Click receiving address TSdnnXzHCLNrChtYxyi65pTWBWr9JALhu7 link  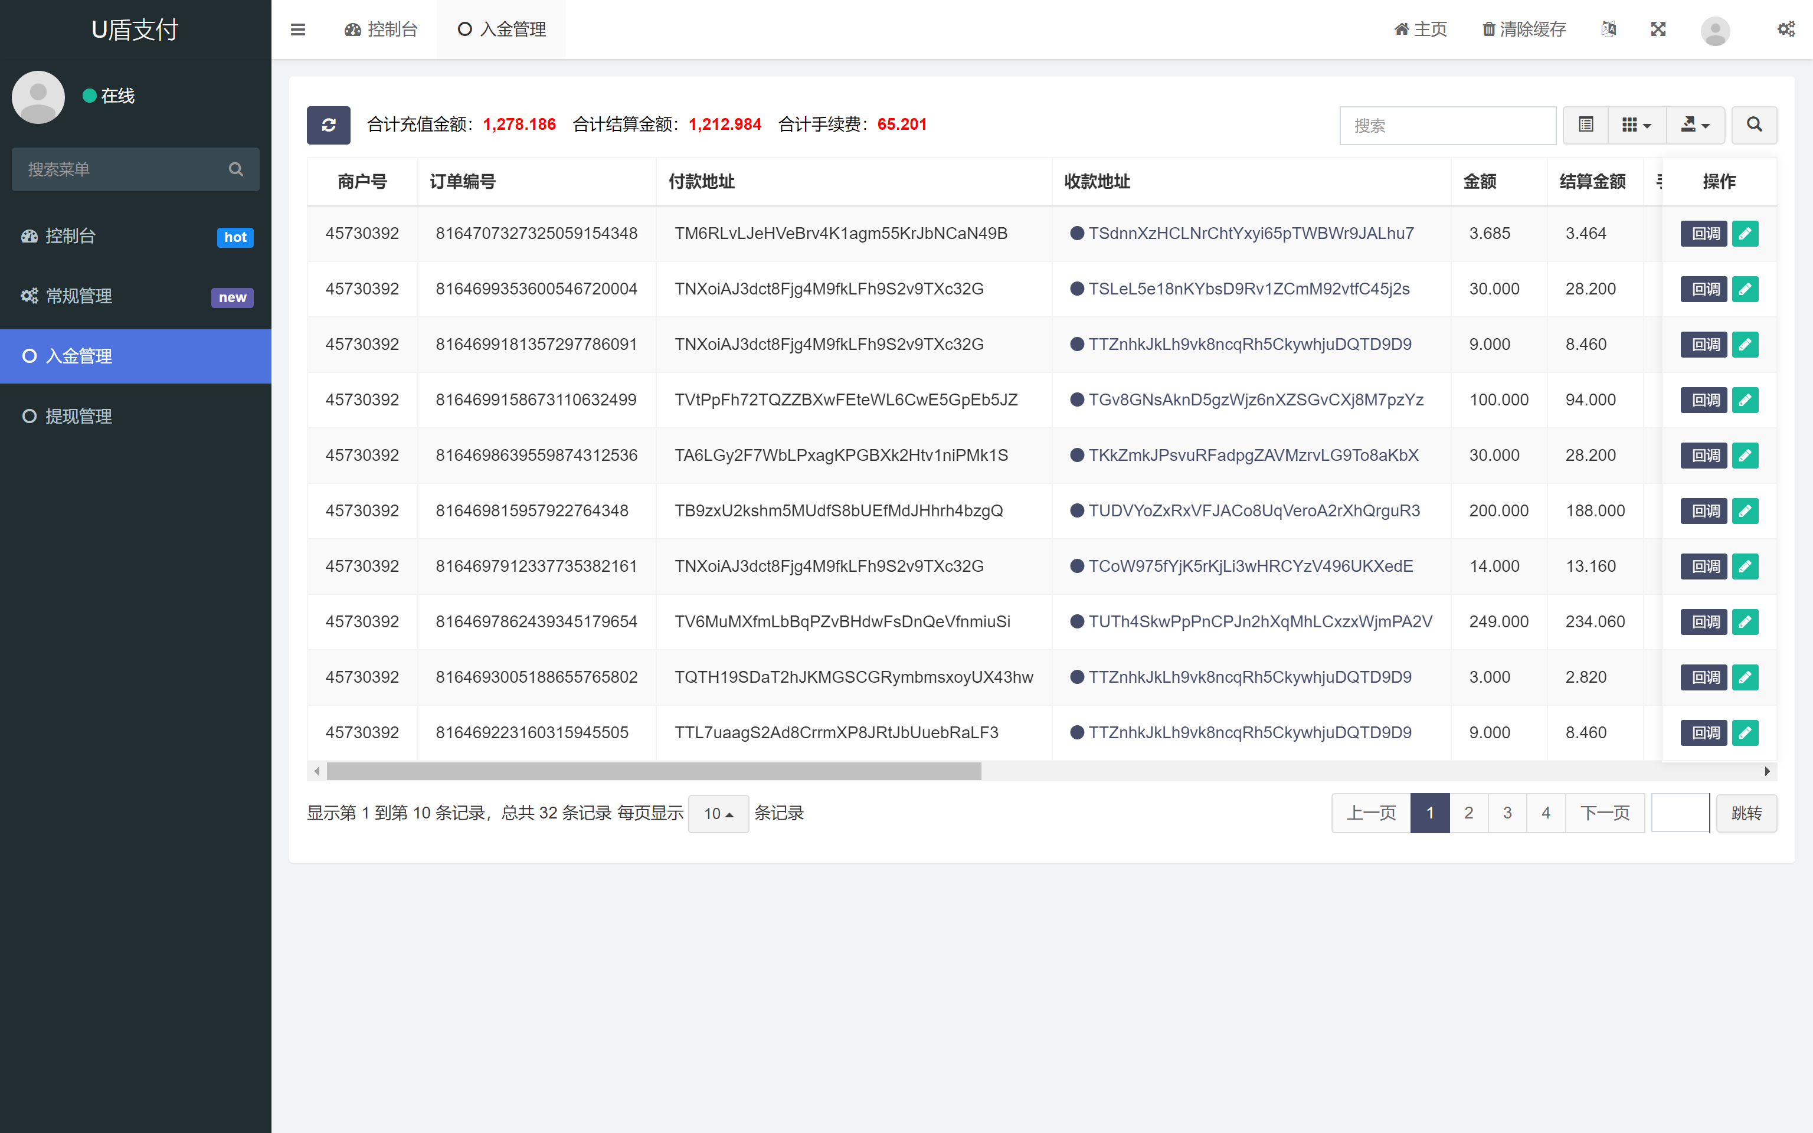[x=1251, y=234]
